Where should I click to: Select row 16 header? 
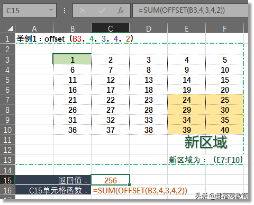(7, 190)
